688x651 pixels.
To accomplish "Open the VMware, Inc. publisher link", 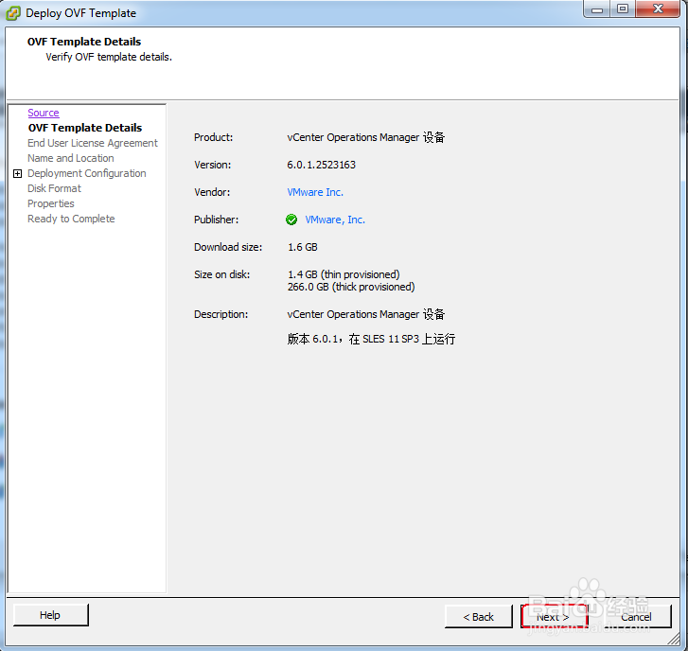I will (335, 220).
